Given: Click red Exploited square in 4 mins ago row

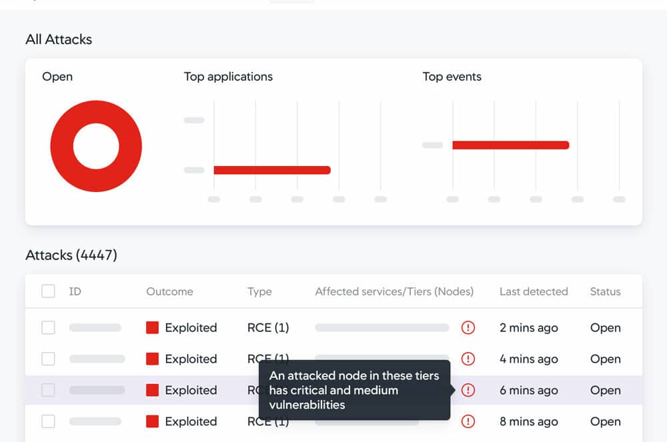Looking at the screenshot, I should point(152,359).
